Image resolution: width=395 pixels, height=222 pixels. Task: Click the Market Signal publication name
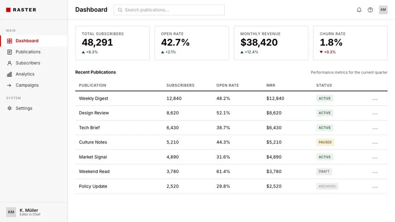(x=93, y=157)
